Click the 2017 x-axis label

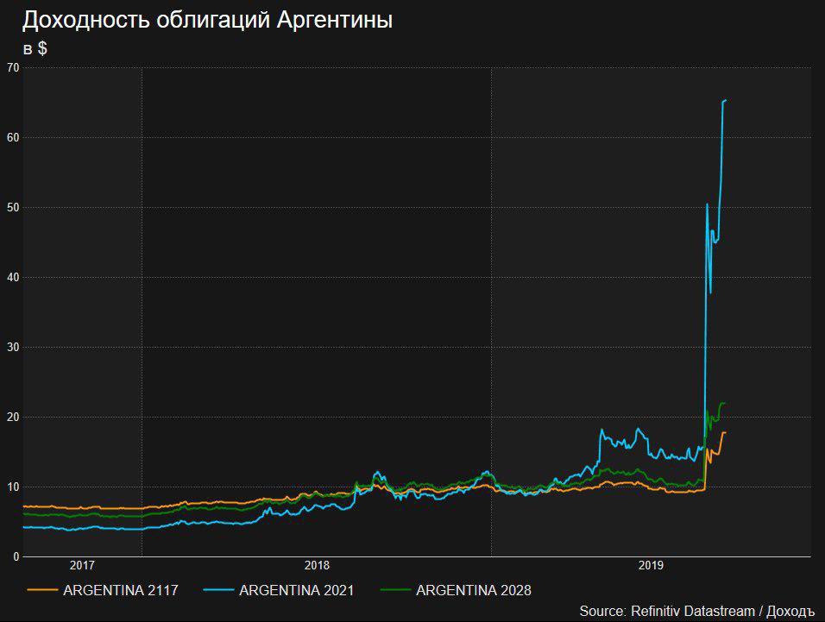(x=82, y=565)
